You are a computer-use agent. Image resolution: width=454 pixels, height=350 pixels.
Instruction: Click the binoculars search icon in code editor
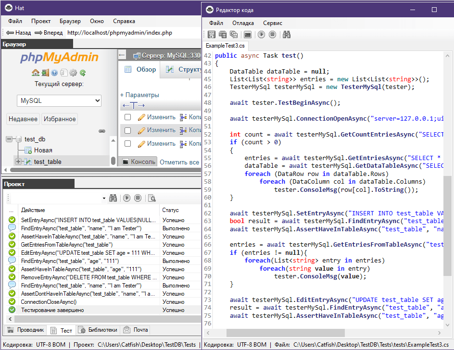287,34
